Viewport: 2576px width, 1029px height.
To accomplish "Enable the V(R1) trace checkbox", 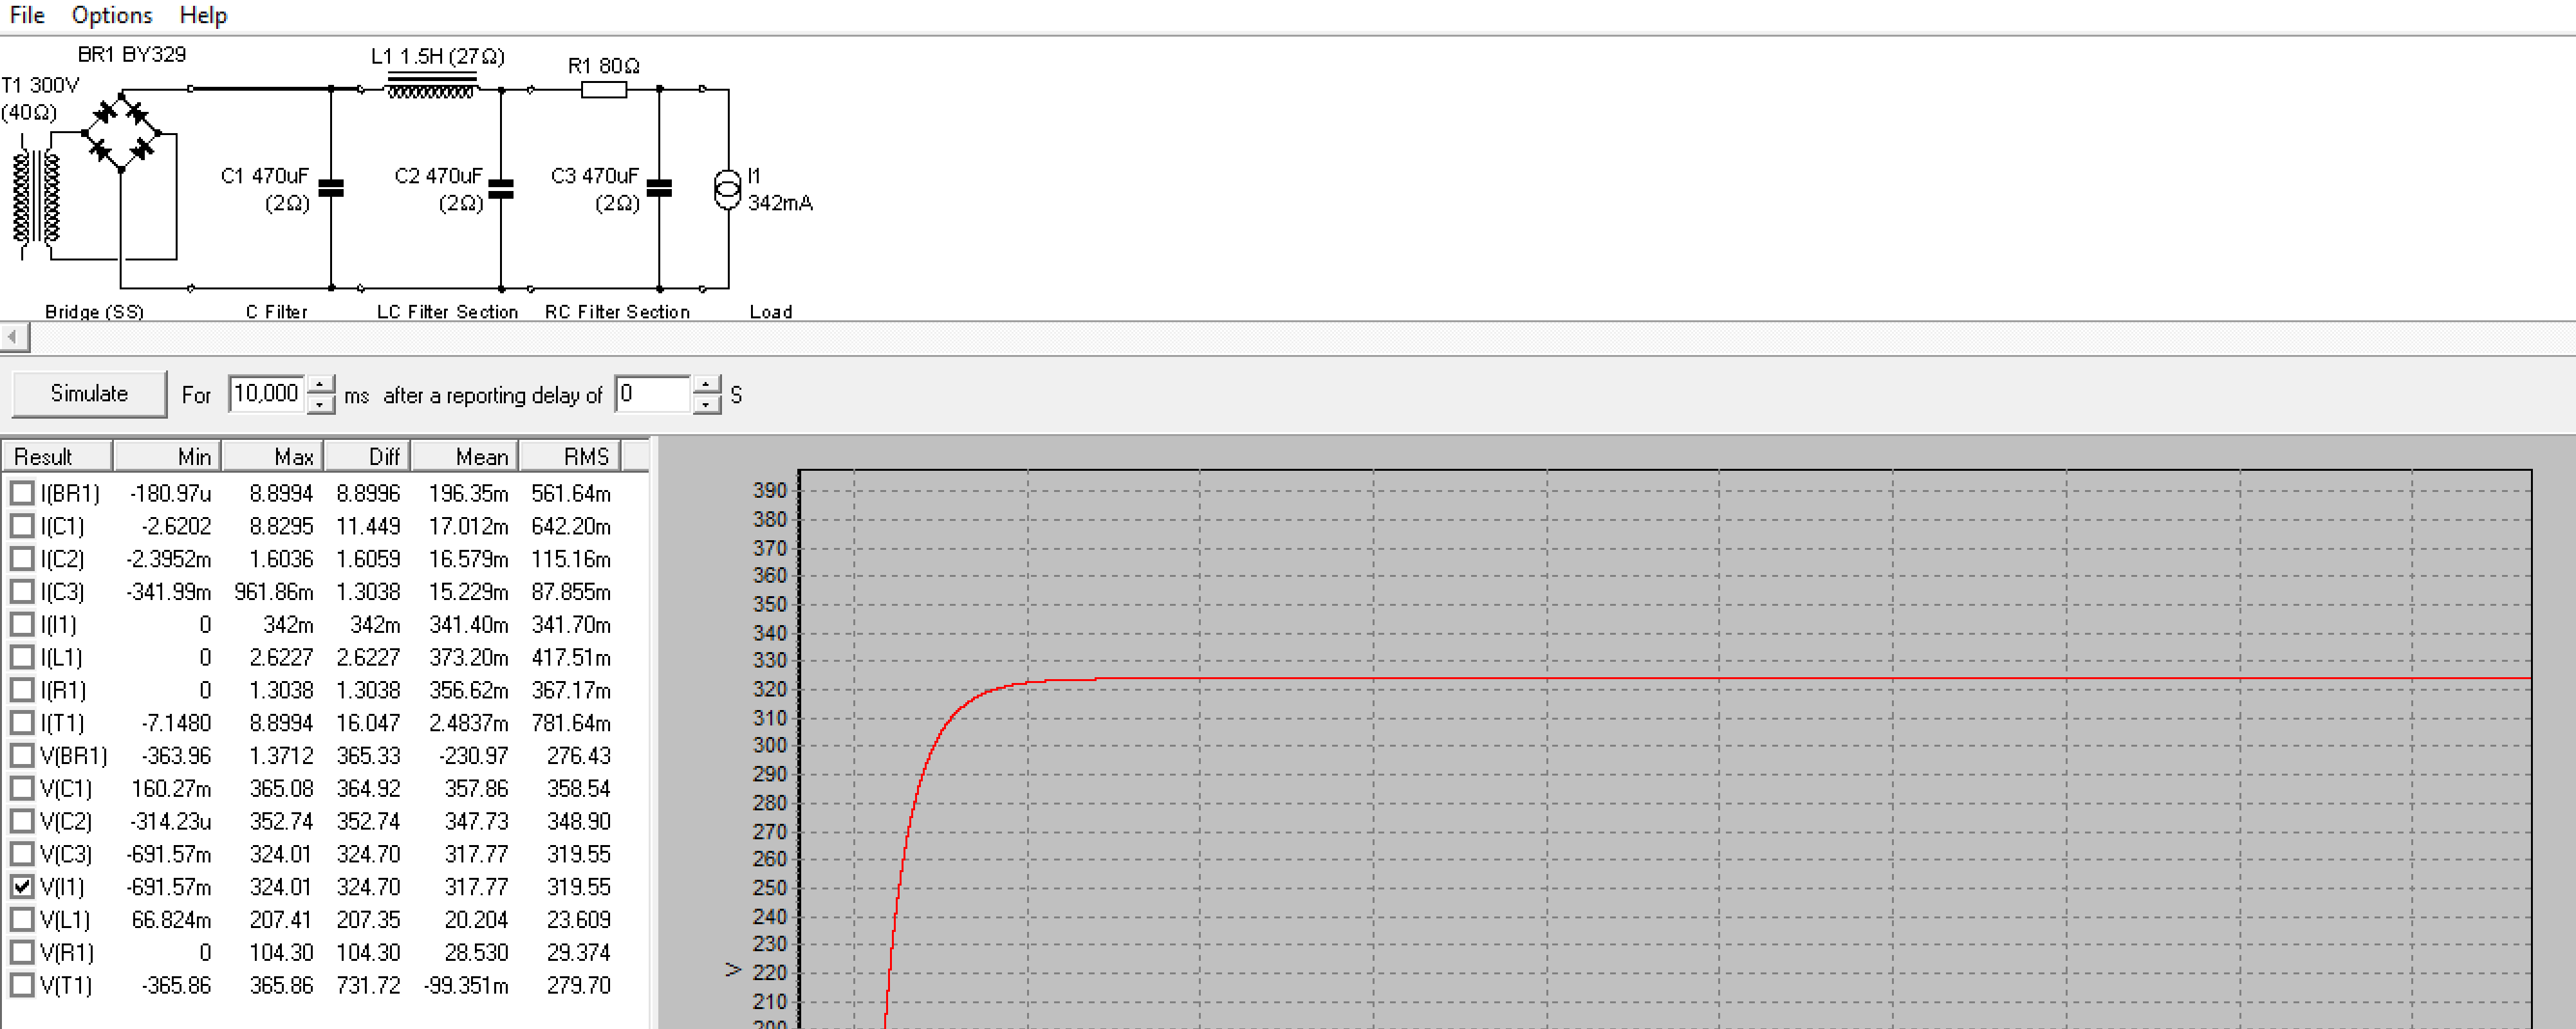I will point(22,953).
